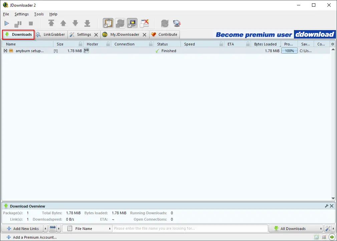Click the Add New Links button

[x=23, y=229]
